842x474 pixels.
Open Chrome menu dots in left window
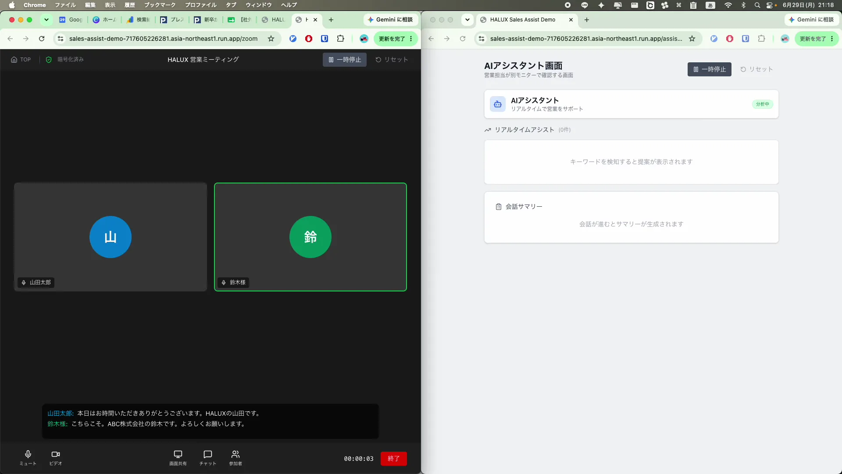point(411,39)
